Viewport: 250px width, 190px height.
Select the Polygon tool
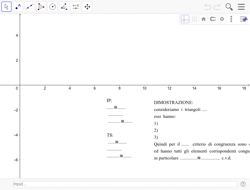(41, 7)
